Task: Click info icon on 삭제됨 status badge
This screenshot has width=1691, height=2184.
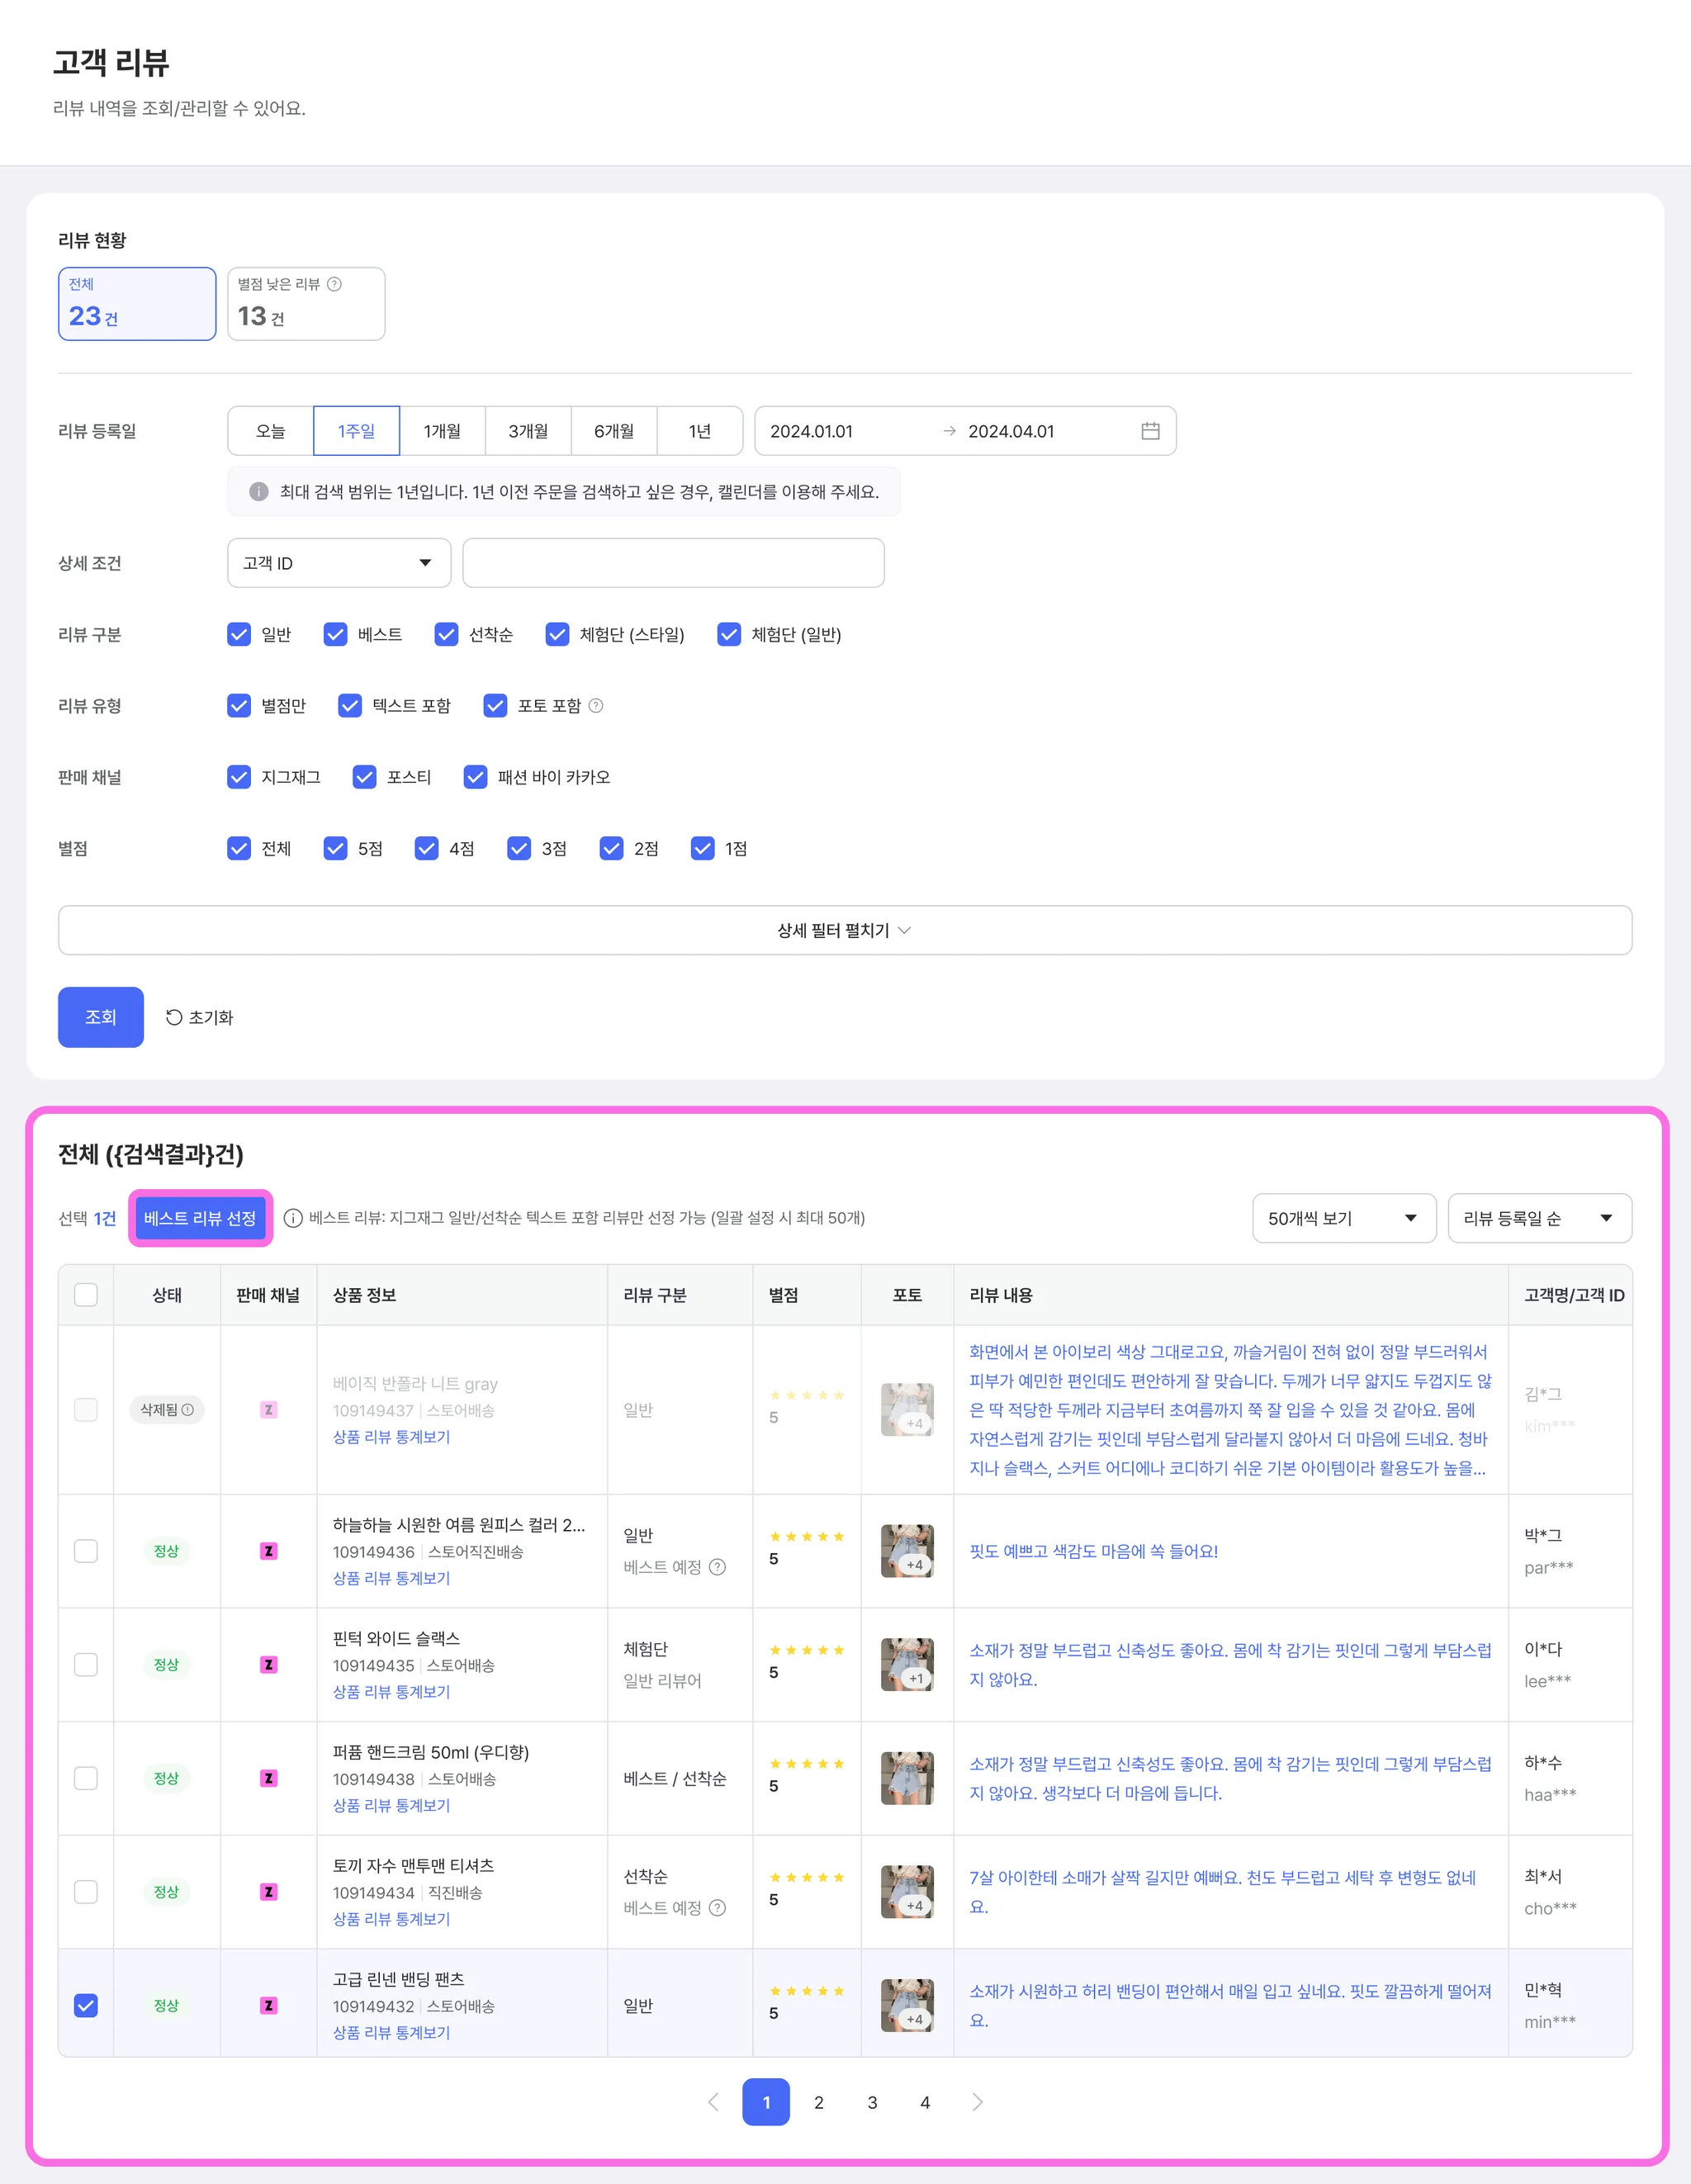Action: 188,1410
